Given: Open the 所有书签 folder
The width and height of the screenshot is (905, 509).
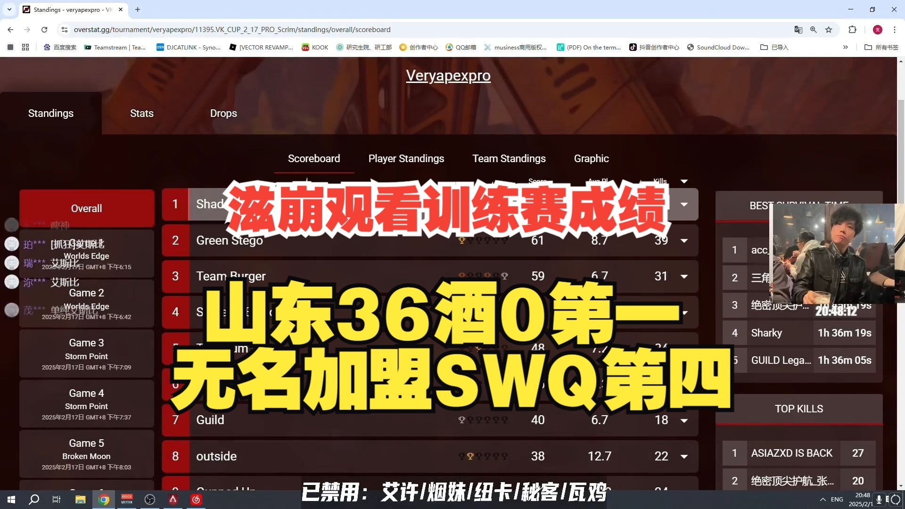Looking at the screenshot, I should click(881, 47).
